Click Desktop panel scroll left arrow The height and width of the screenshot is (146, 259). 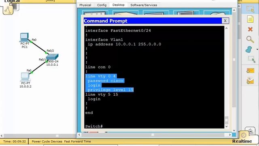79,135
